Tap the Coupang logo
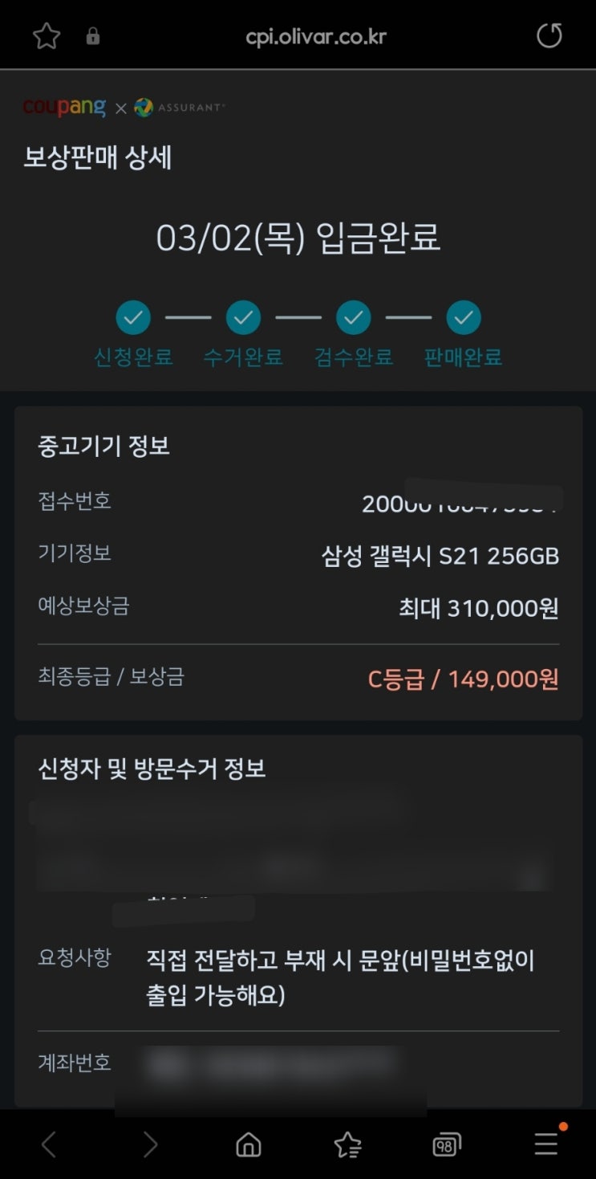The height and width of the screenshot is (1179, 596). click(x=64, y=107)
